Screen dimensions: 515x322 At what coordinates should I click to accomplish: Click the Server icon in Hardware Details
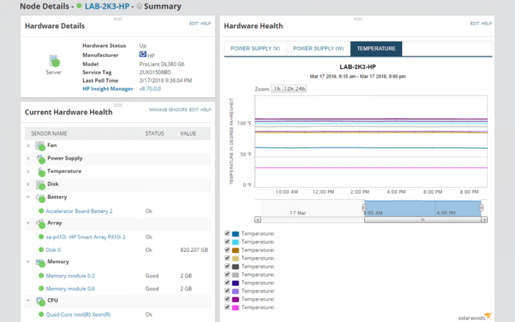[54, 62]
